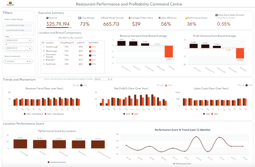255x167 pixels.
Task: Click the From date field 2024/01/01
Action: click(17, 41)
